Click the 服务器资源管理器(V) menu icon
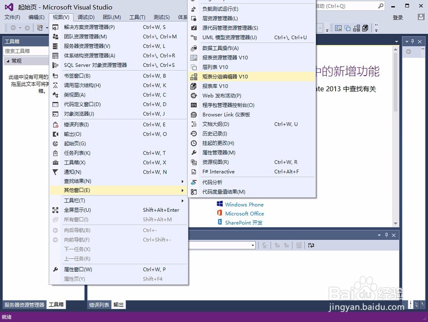 pyautogui.click(x=55, y=46)
